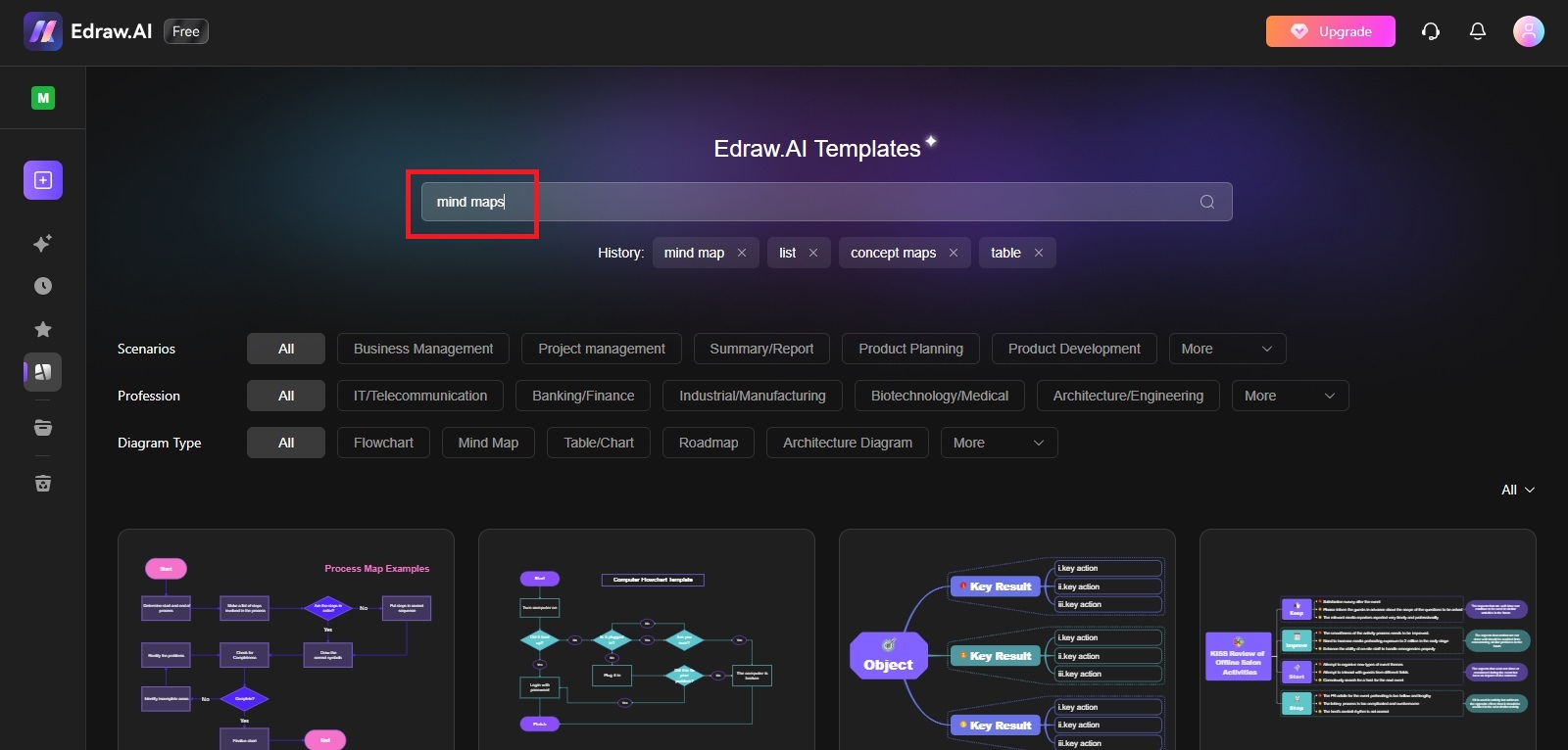The height and width of the screenshot is (750, 1568).
Task: Remove 'table' from search history
Action: point(1039,253)
